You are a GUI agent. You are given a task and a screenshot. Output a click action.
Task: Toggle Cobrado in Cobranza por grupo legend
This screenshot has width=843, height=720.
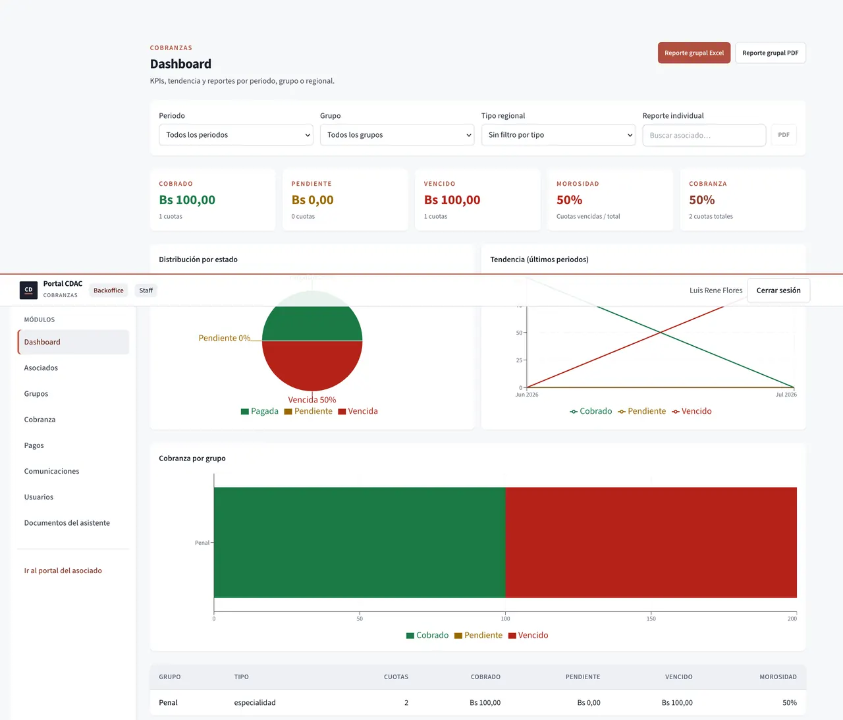coord(427,635)
